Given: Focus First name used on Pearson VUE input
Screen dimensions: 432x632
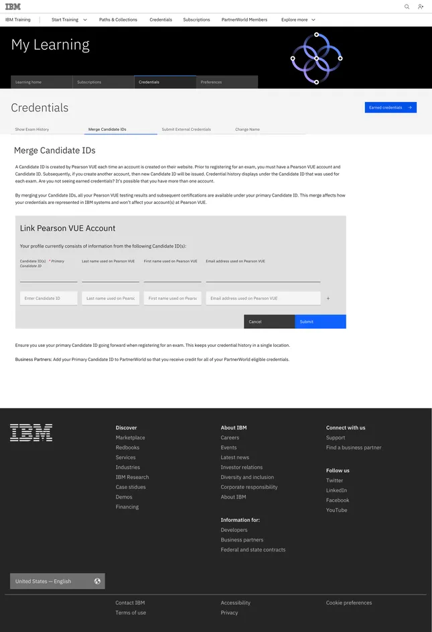Looking at the screenshot, I should [x=173, y=299].
